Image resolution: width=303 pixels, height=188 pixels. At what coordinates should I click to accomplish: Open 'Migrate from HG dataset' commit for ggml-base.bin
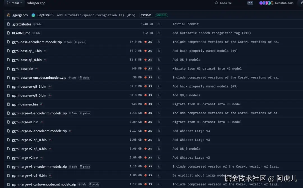click(x=207, y=69)
